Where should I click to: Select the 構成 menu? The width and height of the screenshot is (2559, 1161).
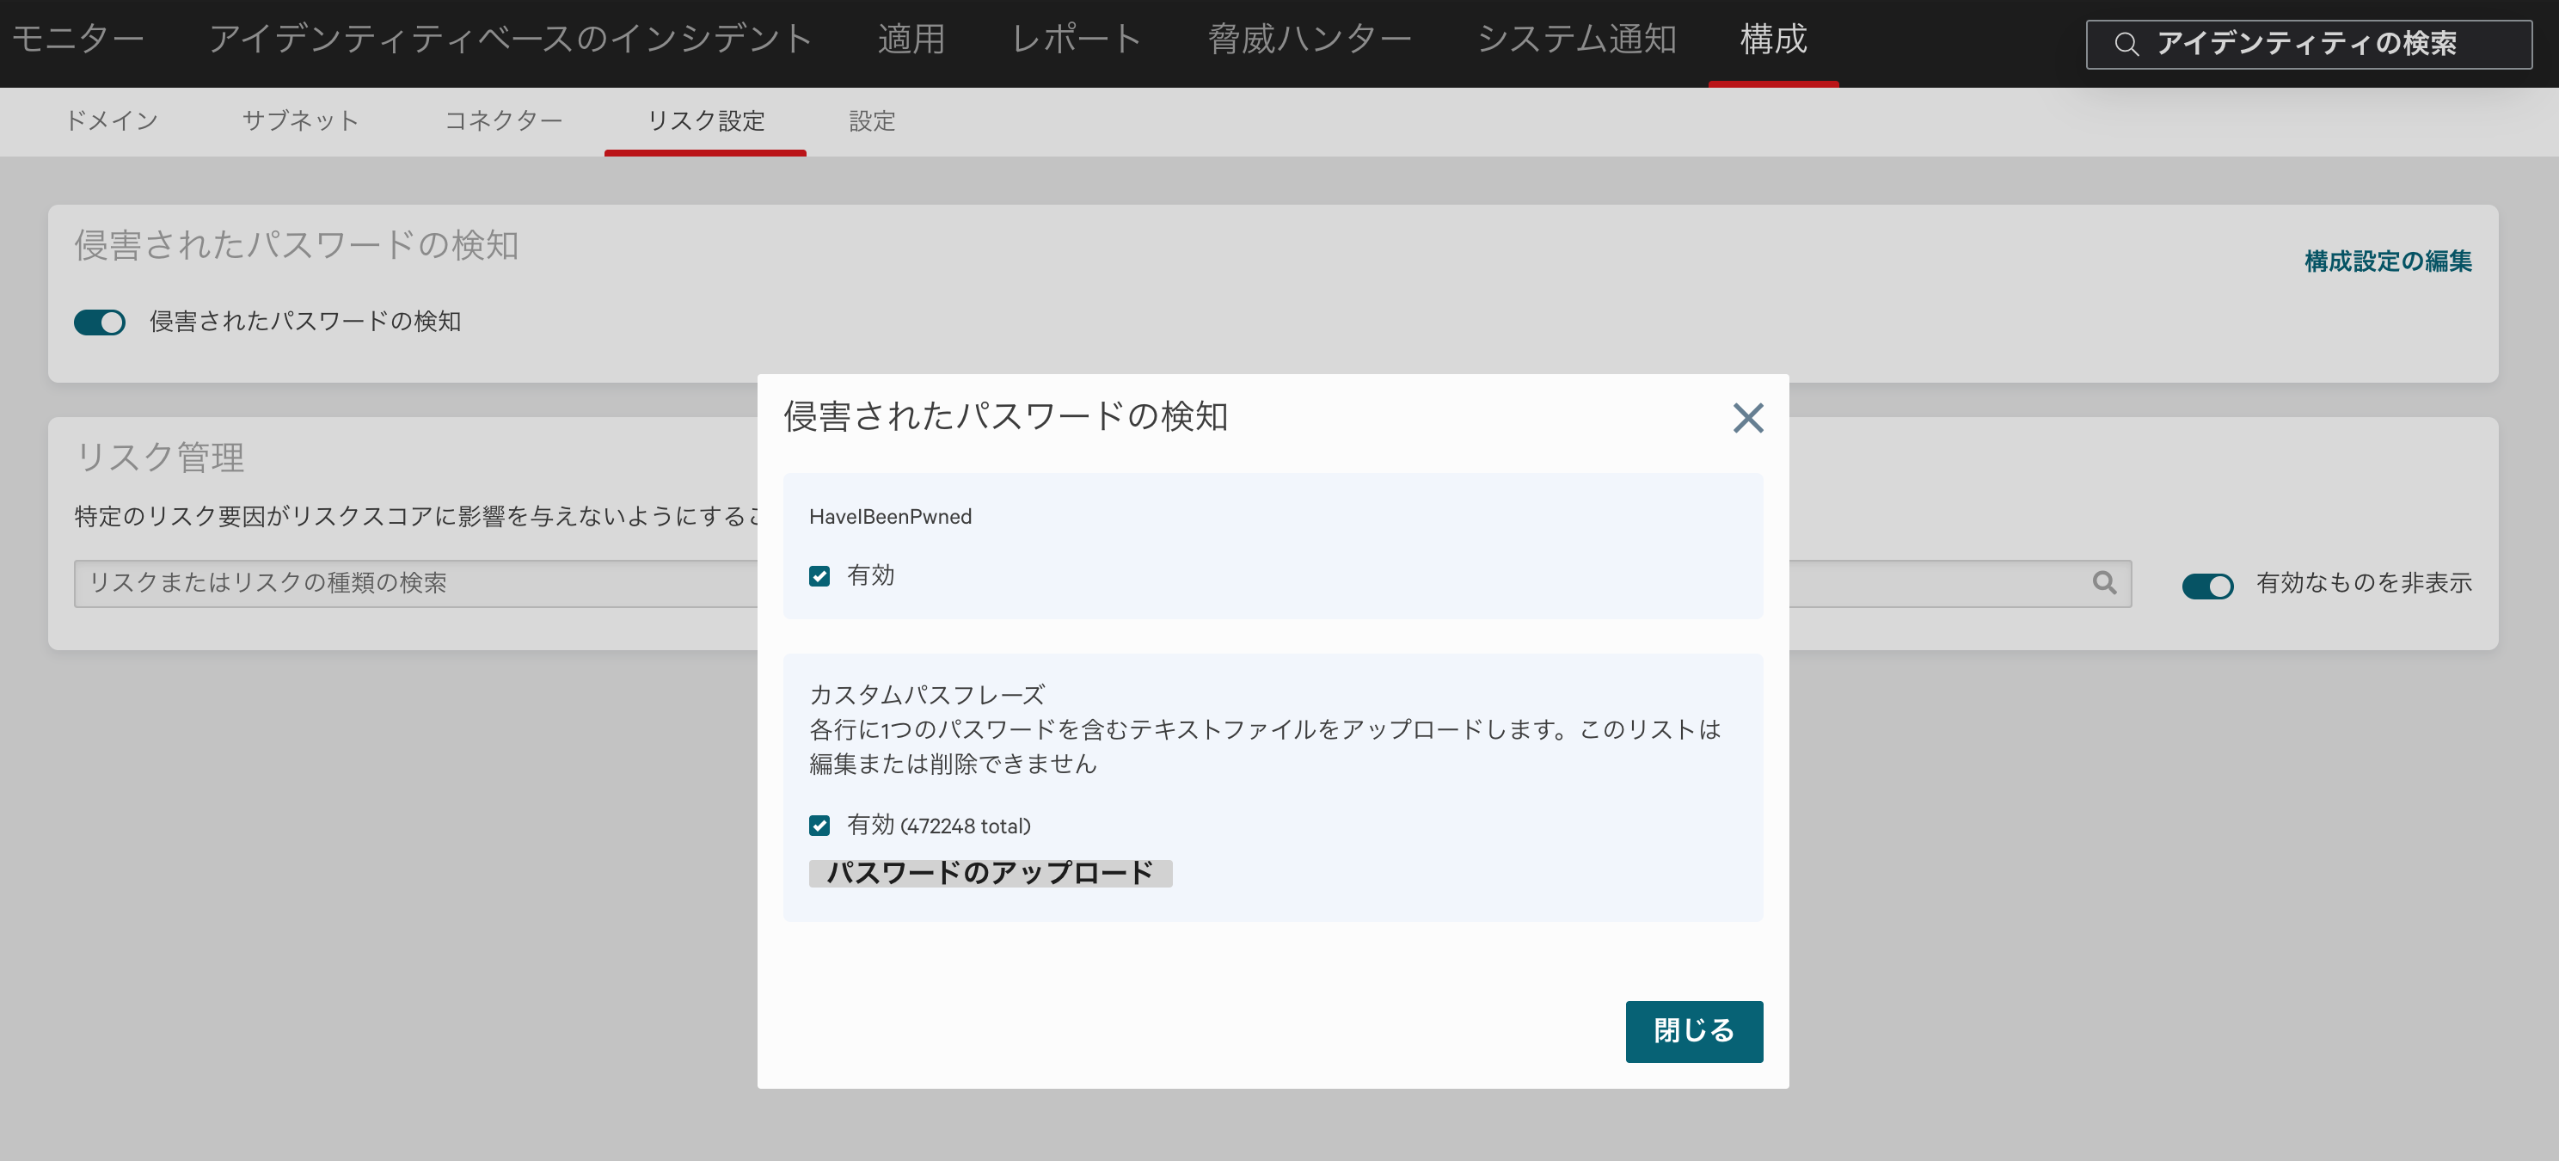[1773, 39]
